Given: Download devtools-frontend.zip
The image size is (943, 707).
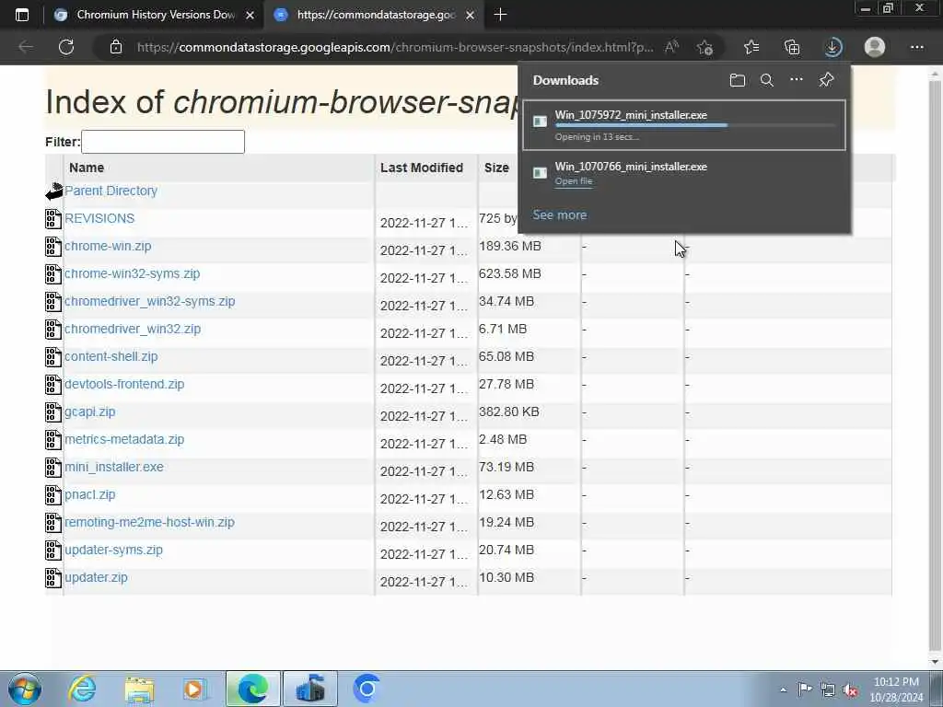Looking at the screenshot, I should pyautogui.click(x=124, y=384).
